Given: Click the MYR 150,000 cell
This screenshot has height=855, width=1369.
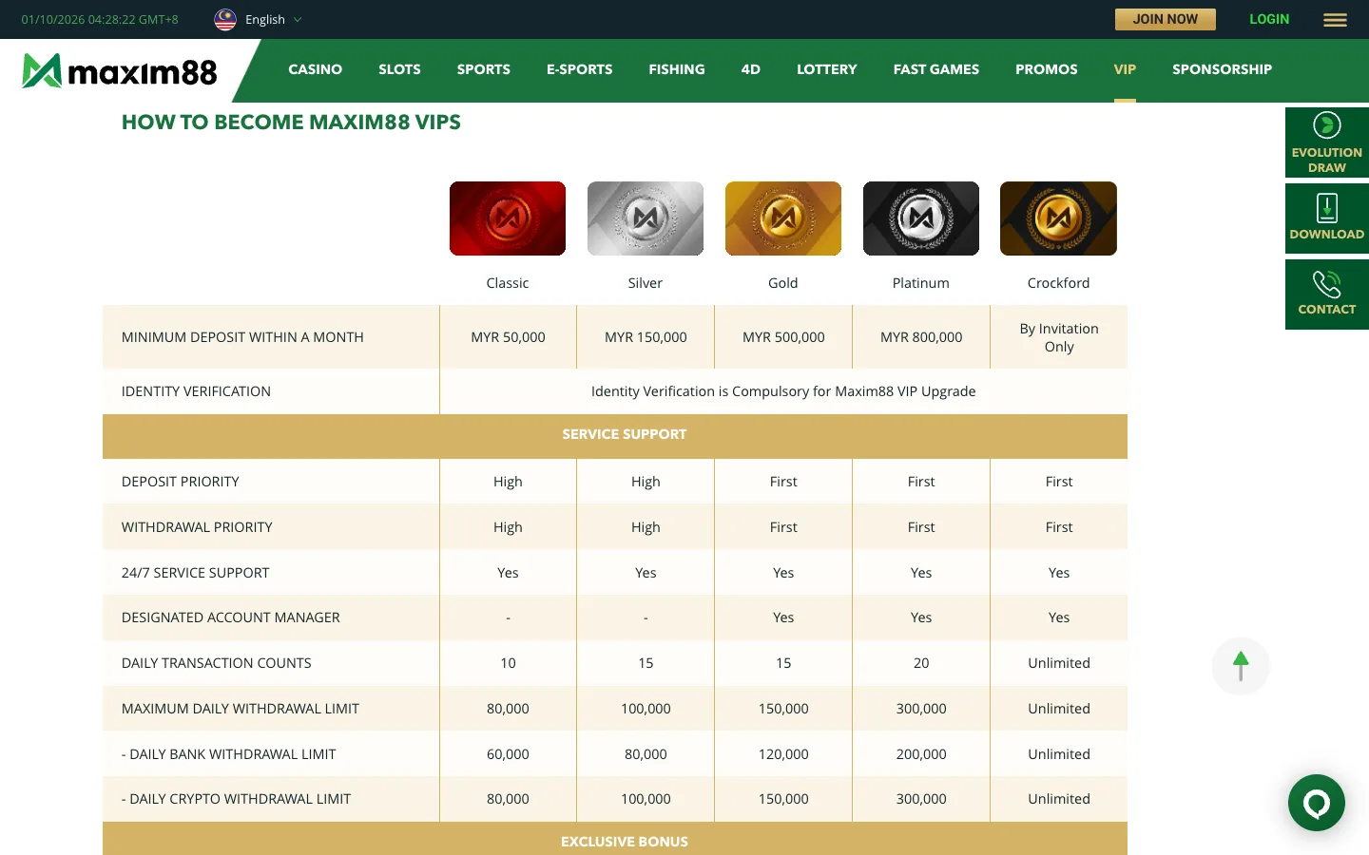Looking at the screenshot, I should coord(646,337).
